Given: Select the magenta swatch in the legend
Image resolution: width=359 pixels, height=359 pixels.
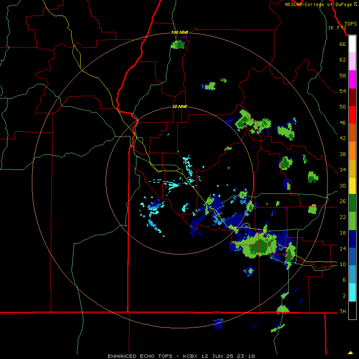Looking at the screenshot, I should (x=352, y=79).
